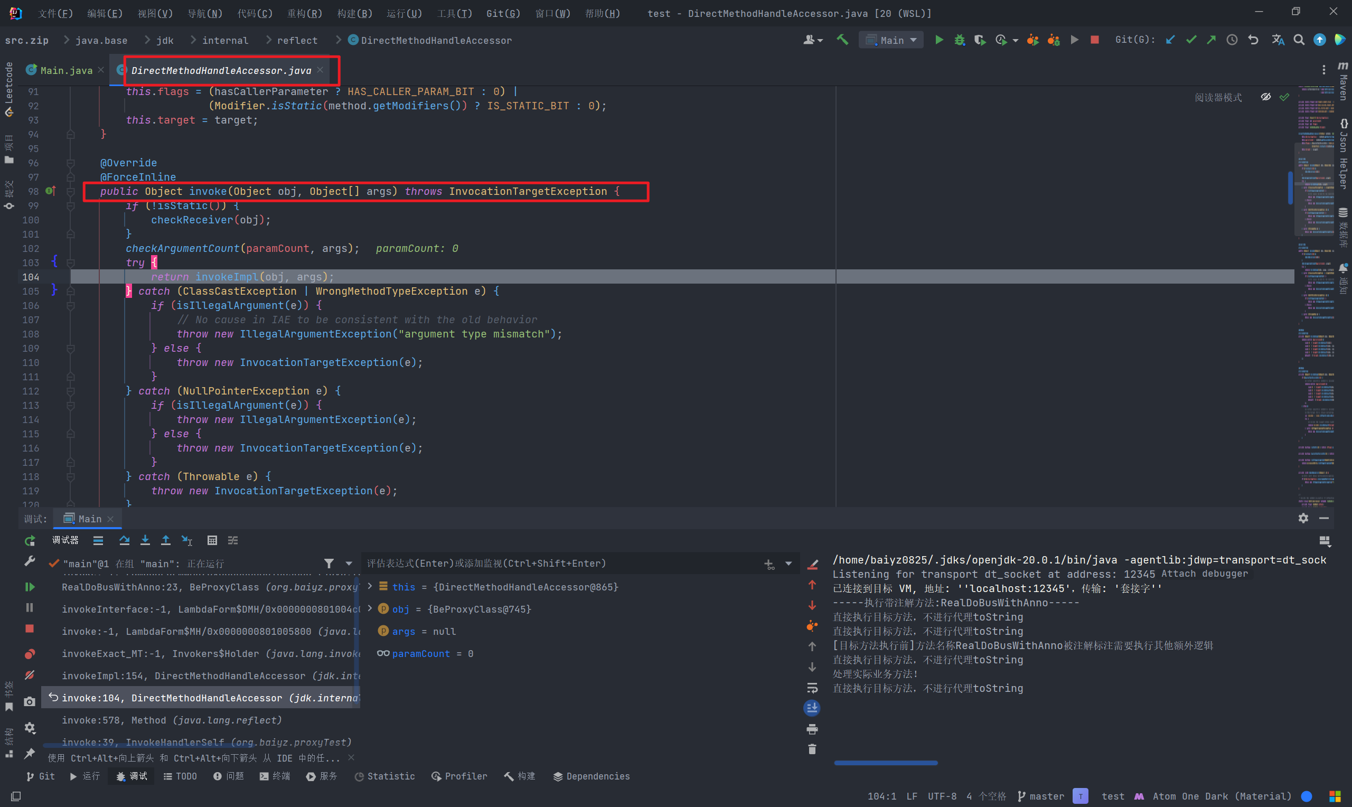The width and height of the screenshot is (1352, 807).
Task: Git rollback undo arrow icon
Action: (x=1253, y=40)
